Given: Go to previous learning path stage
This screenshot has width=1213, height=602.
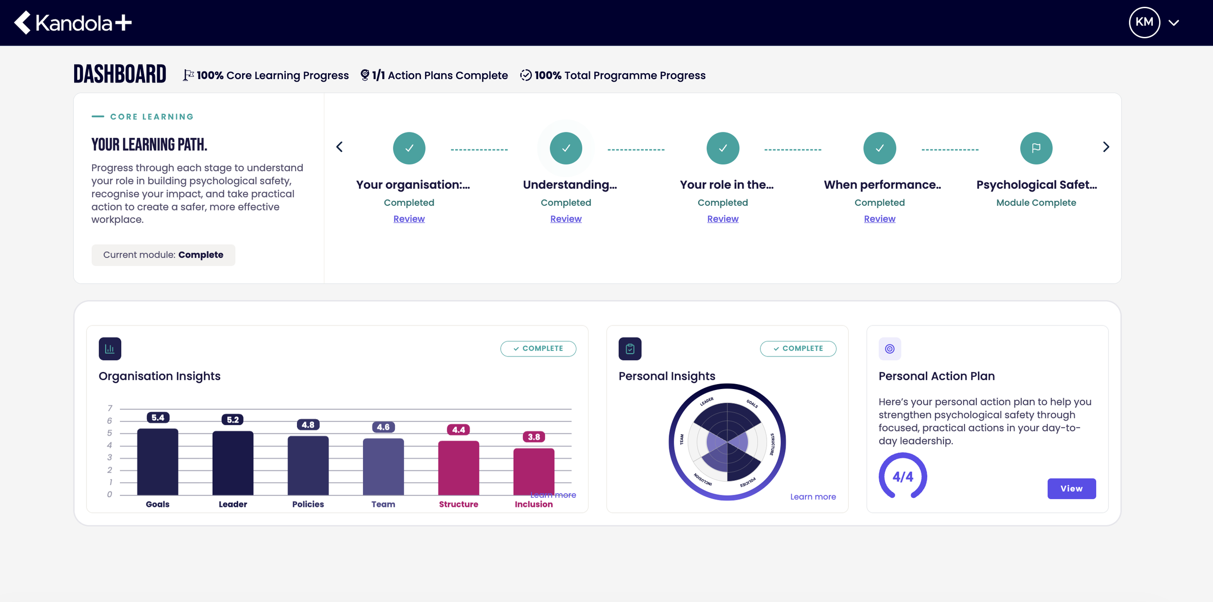Looking at the screenshot, I should coord(340,147).
